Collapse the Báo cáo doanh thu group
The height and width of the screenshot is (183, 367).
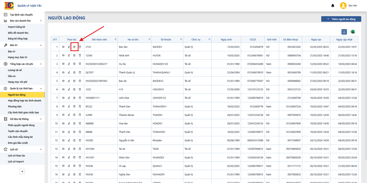pos(41,21)
